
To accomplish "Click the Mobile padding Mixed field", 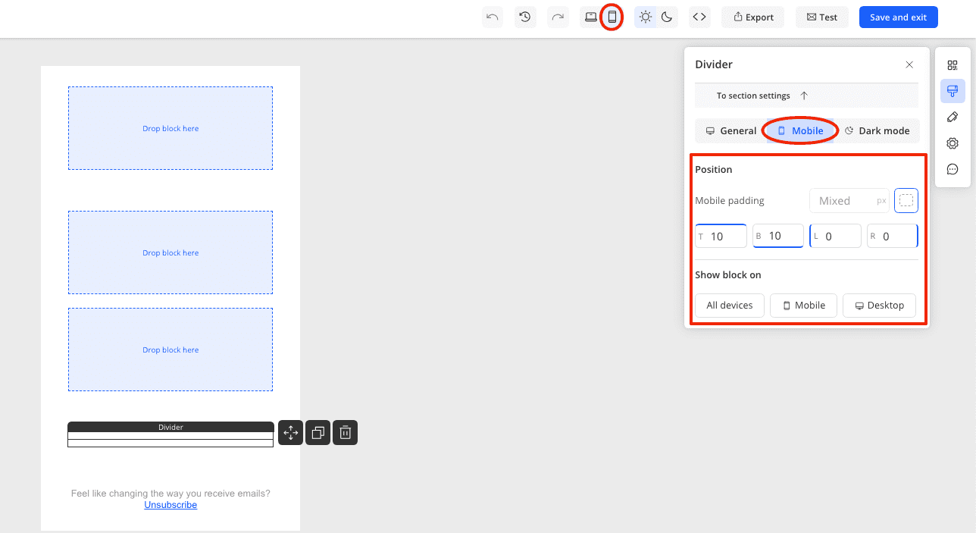I will pyautogui.click(x=849, y=201).
